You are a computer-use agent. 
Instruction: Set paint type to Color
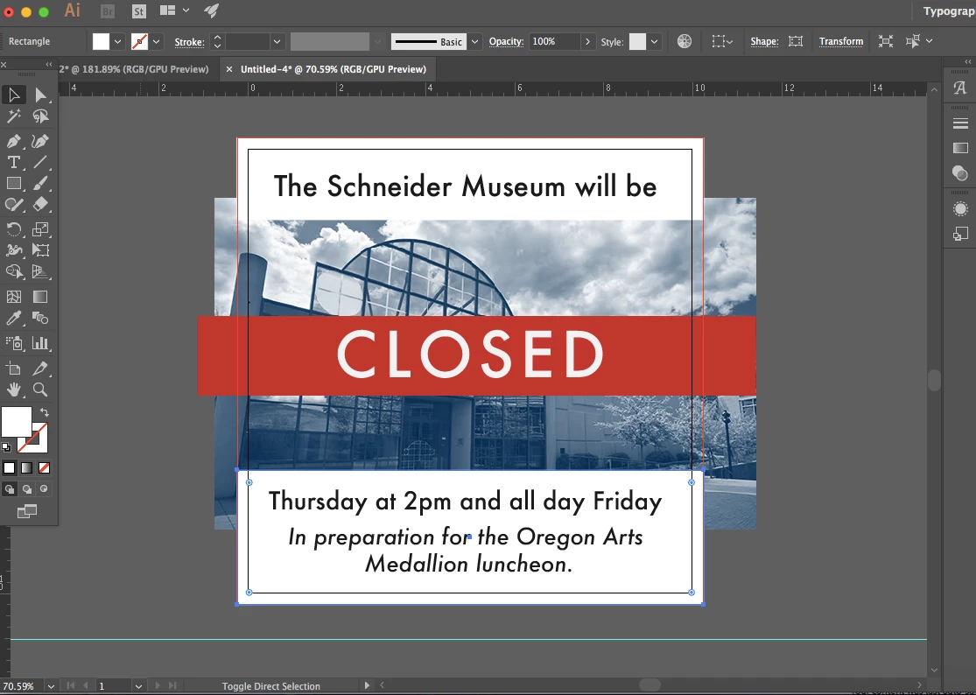(x=10, y=468)
